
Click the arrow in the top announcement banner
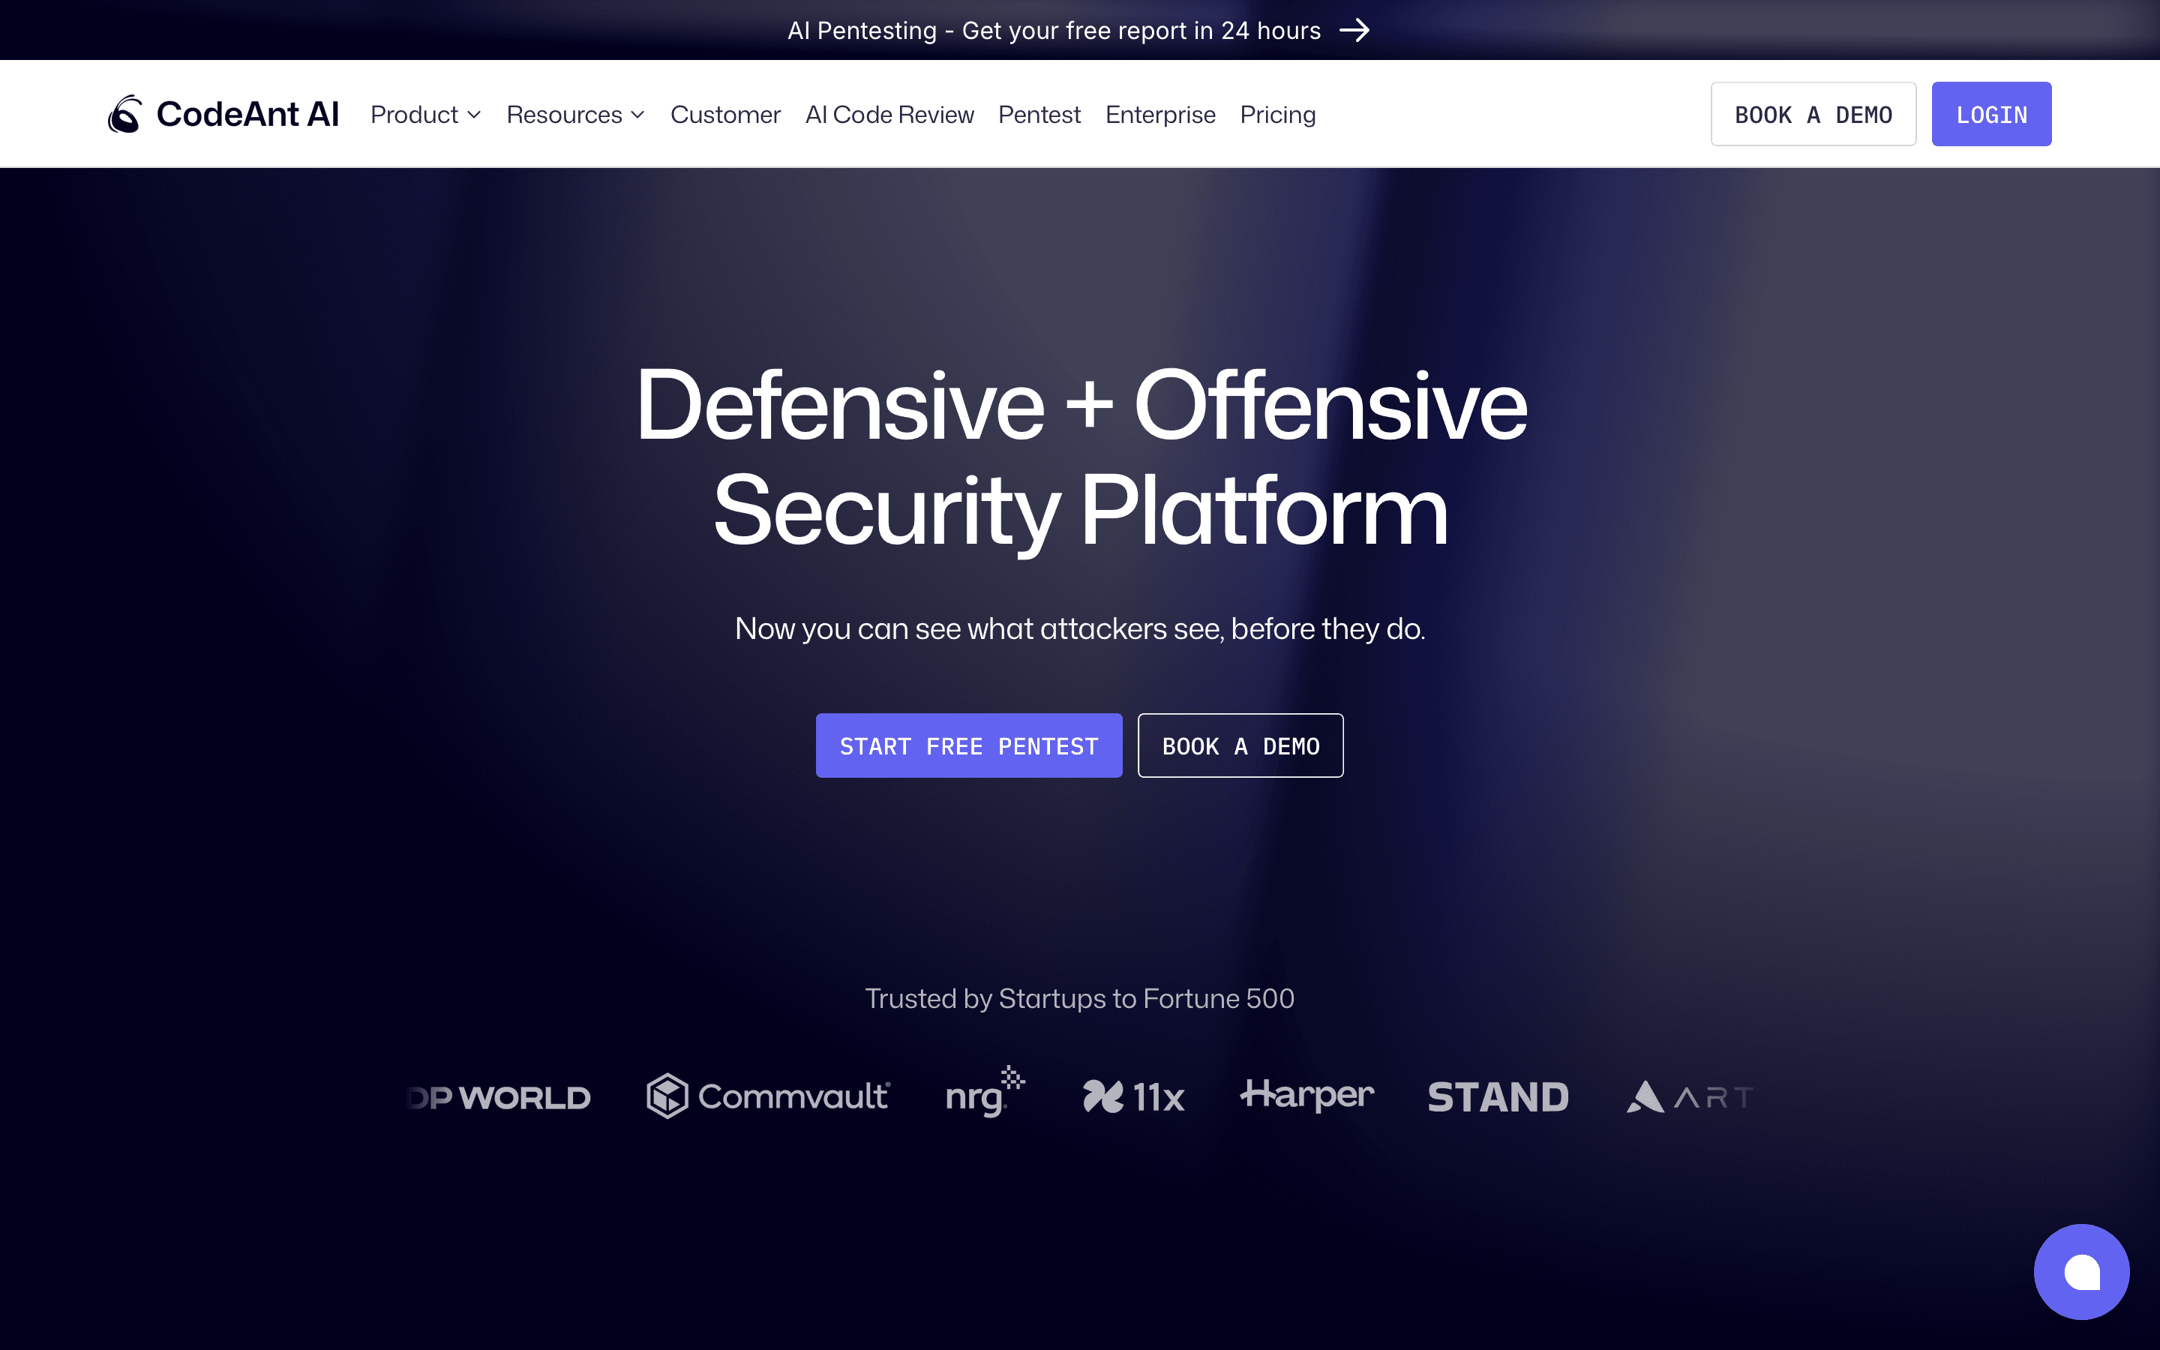1355,30
